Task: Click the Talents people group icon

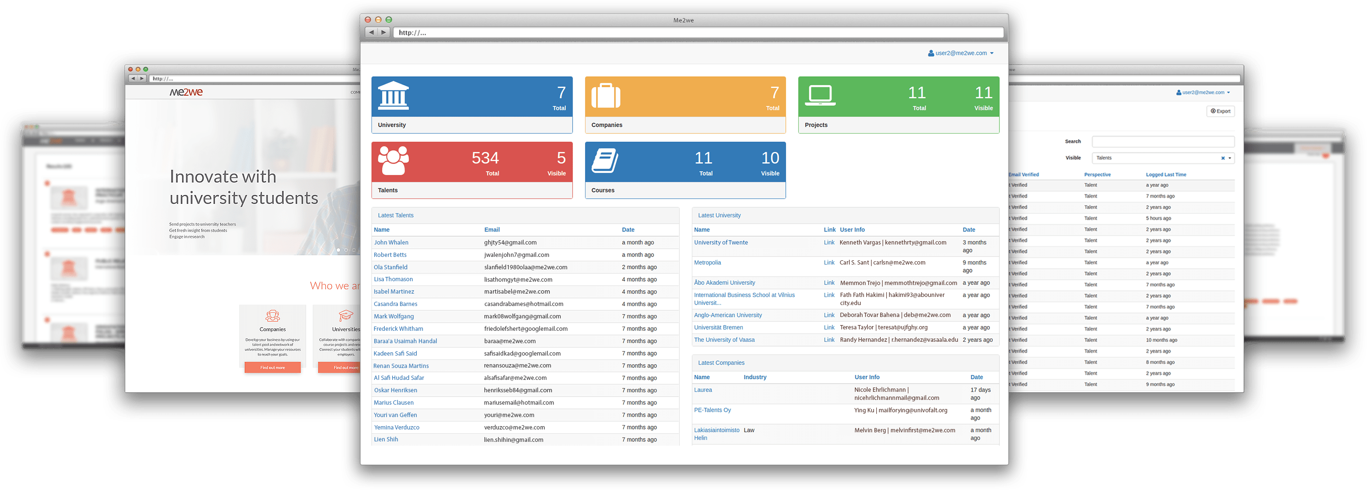Action: point(393,161)
